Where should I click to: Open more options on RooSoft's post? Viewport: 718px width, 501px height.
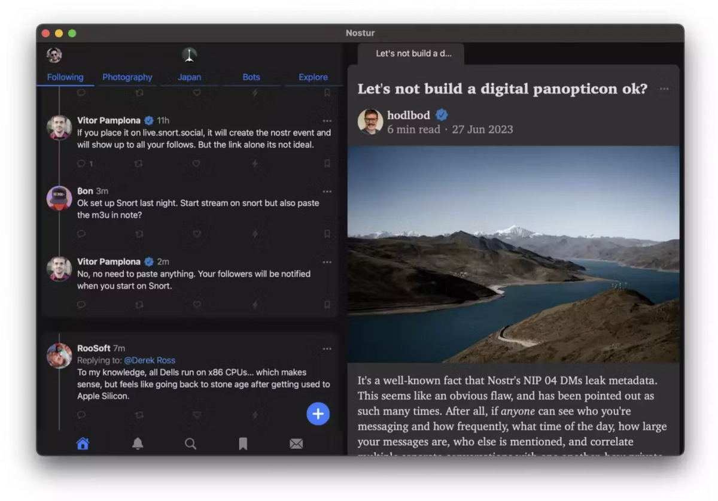[327, 349]
